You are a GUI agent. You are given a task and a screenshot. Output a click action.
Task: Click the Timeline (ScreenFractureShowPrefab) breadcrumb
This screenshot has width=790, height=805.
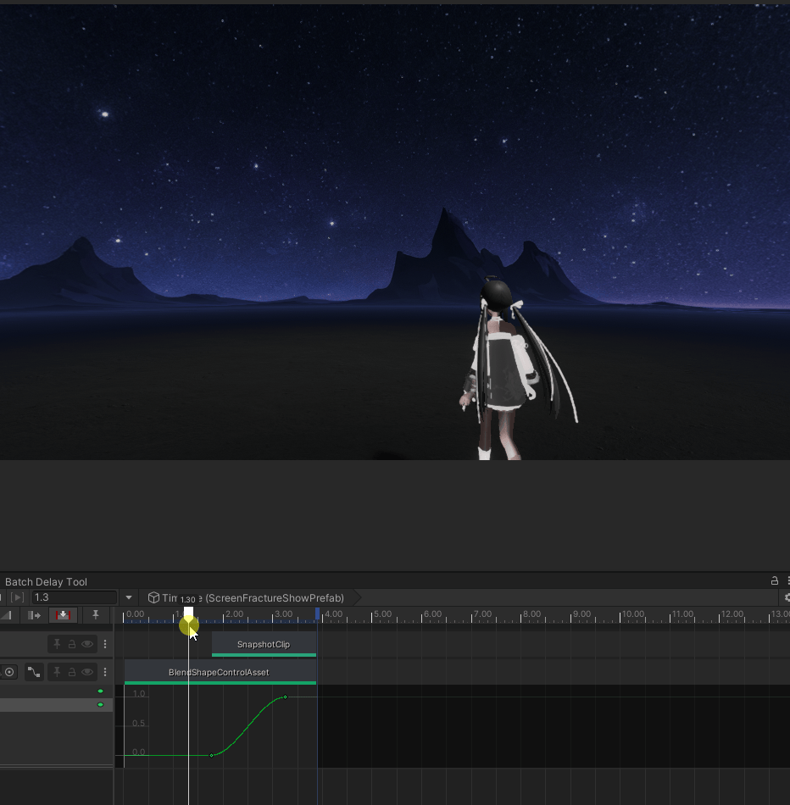coord(253,597)
